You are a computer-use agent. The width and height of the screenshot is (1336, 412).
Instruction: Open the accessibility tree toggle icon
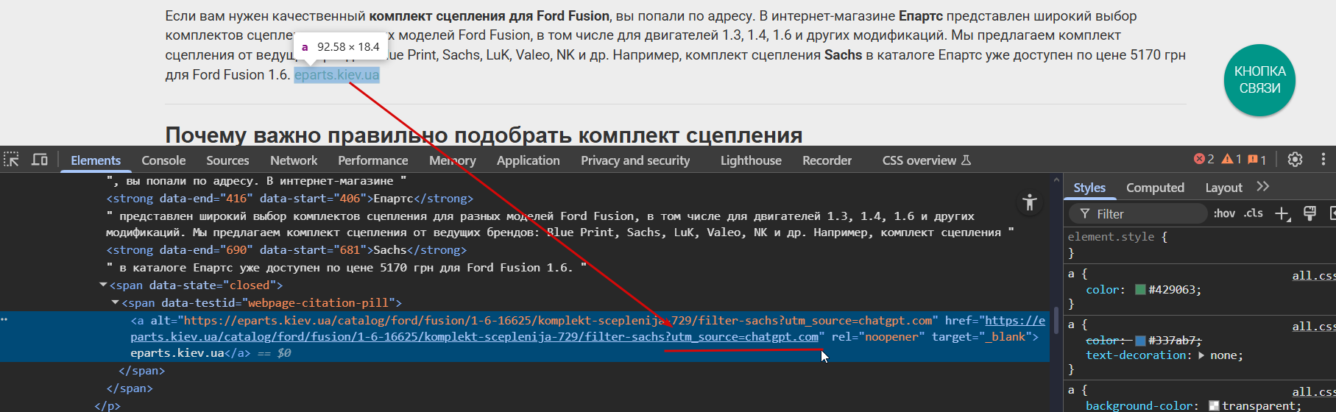pos(1029,202)
